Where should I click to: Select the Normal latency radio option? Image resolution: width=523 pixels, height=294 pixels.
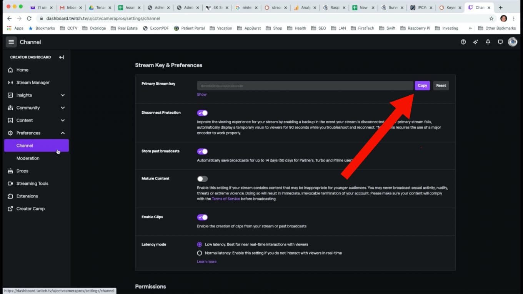(199, 253)
